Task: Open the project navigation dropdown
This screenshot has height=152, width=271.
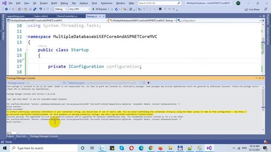Action: [x=58, y=21]
